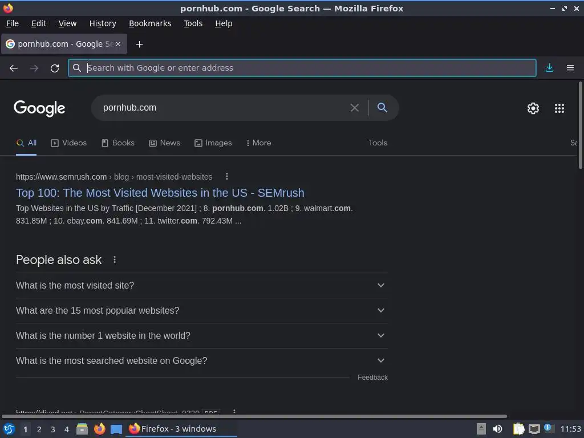584x438 pixels.
Task: Click into the Google search query field
Action: 224,108
